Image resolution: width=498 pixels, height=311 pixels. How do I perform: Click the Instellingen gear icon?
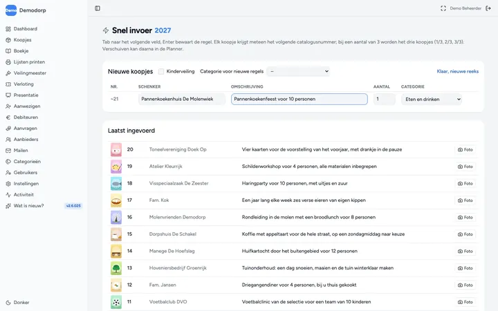8,184
